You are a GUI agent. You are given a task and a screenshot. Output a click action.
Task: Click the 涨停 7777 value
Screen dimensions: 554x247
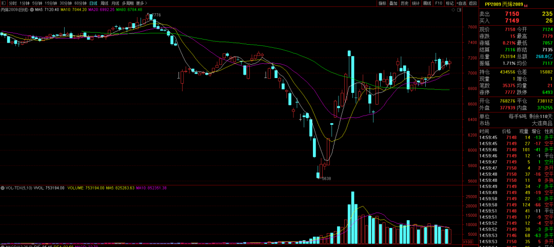click(x=511, y=92)
